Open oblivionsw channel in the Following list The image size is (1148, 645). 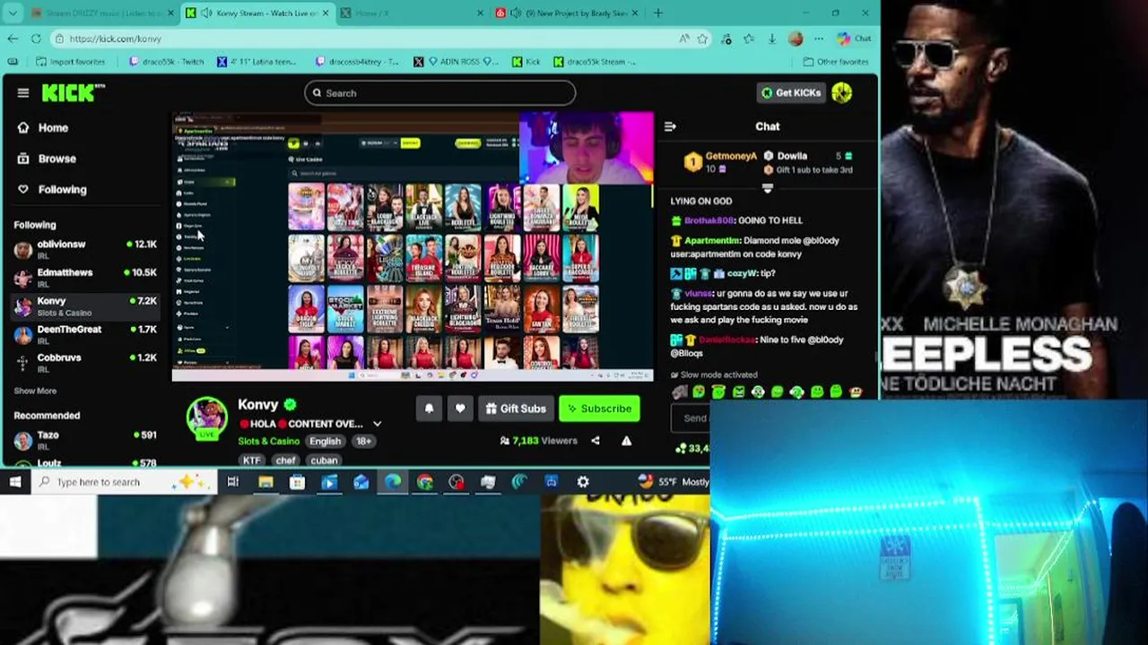click(85, 248)
